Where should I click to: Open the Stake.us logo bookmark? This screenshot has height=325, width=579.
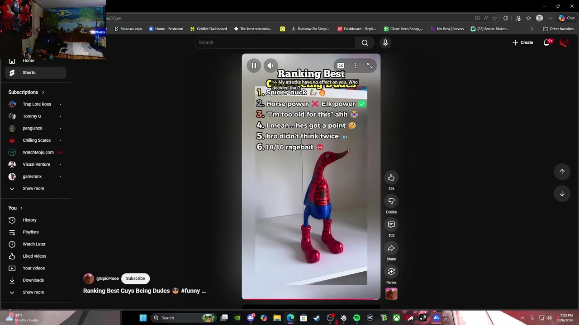[x=128, y=29]
